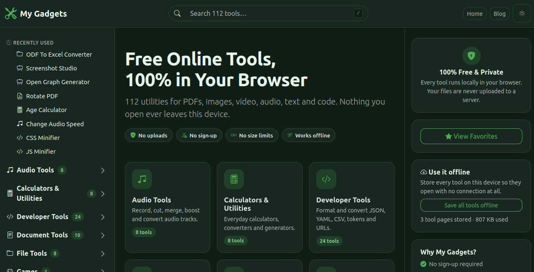Open CSS Minifier from recently used
This screenshot has width=534, height=272.
[43, 137]
